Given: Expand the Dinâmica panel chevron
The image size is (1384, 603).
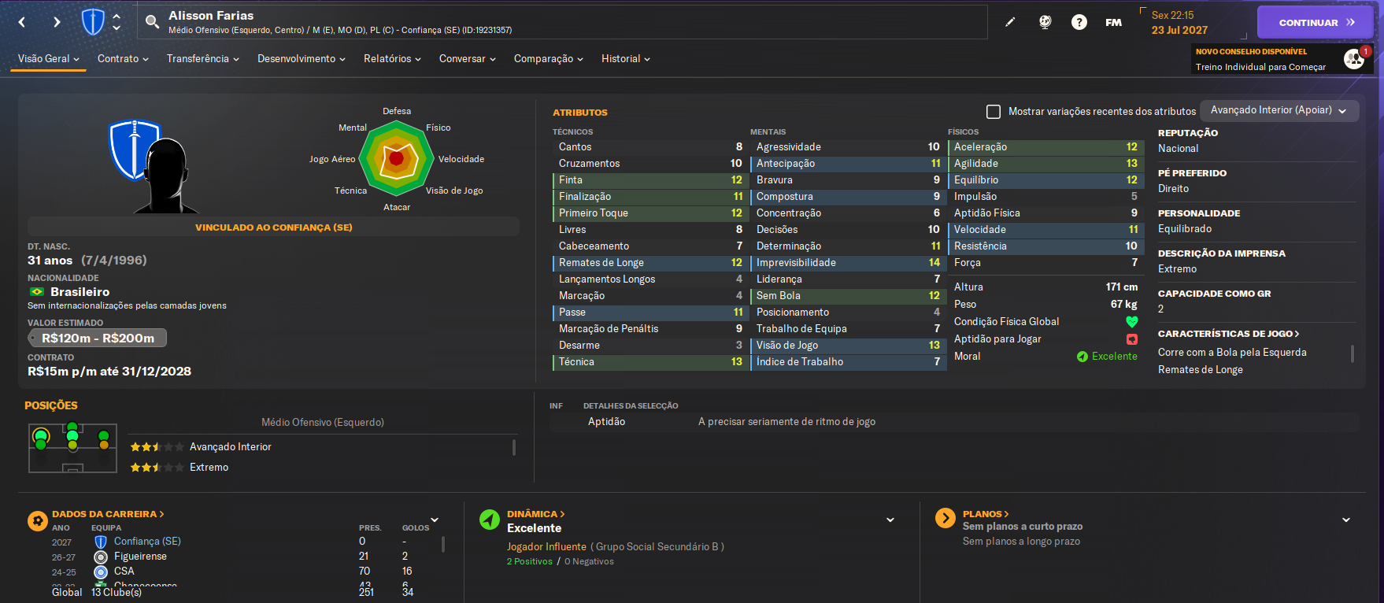Looking at the screenshot, I should [890, 520].
